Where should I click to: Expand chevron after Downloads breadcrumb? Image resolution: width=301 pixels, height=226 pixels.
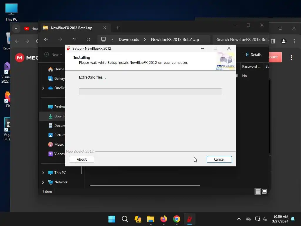click(x=145, y=39)
